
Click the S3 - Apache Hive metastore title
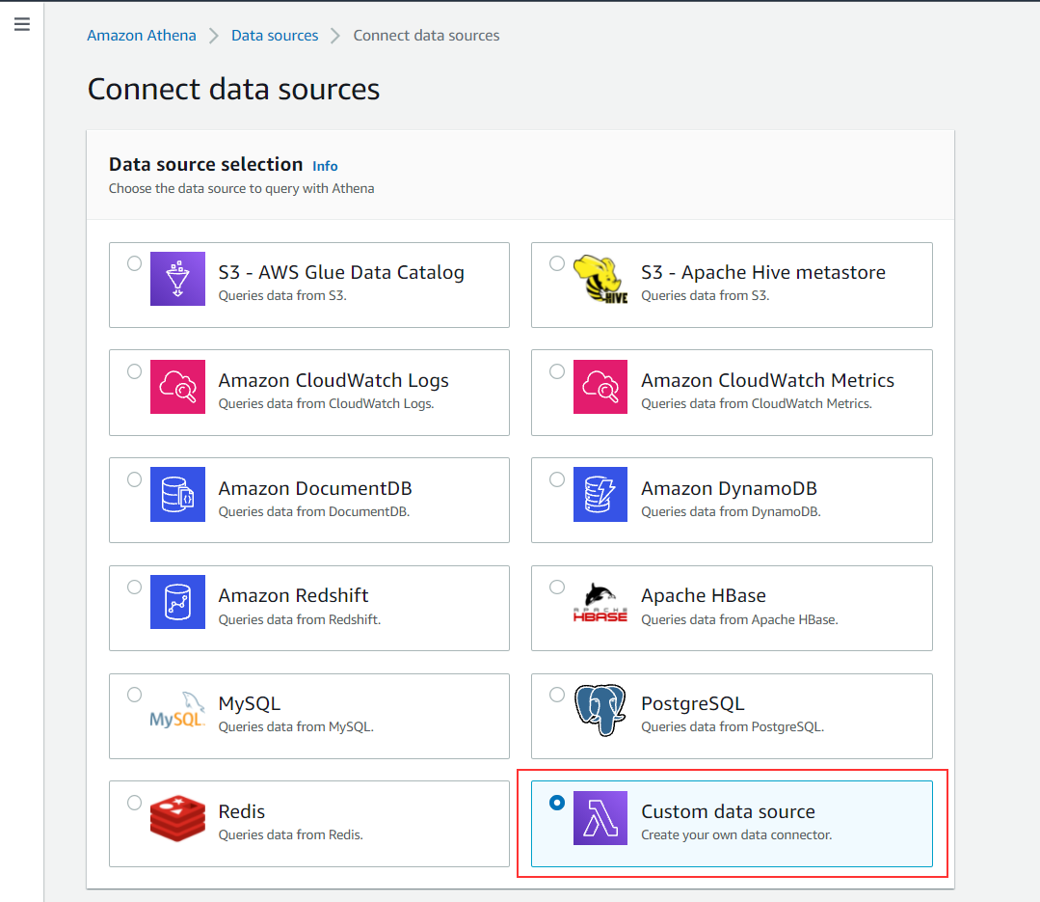(x=762, y=272)
